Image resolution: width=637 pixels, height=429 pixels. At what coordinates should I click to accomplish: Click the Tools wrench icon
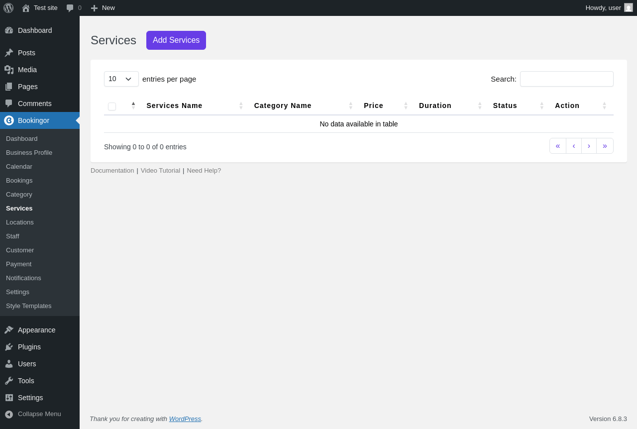pyautogui.click(x=9, y=381)
